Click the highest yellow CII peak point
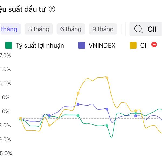This screenshot has height=162, width=162. 107,78
